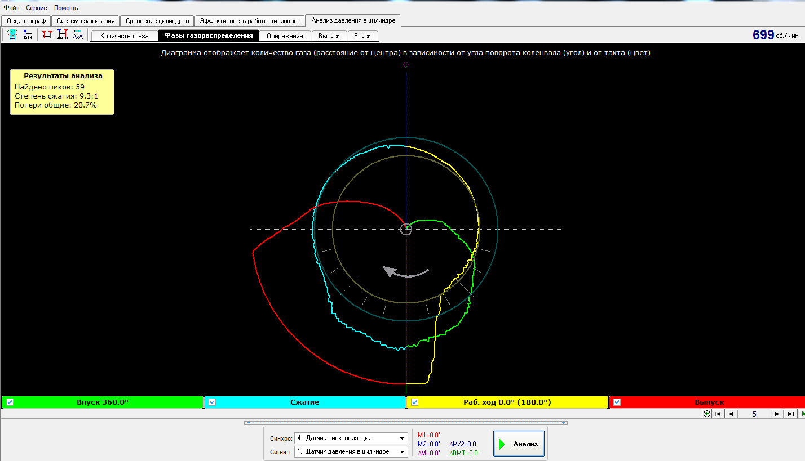Open the Помощь menu
The width and height of the screenshot is (805, 461).
66,8
